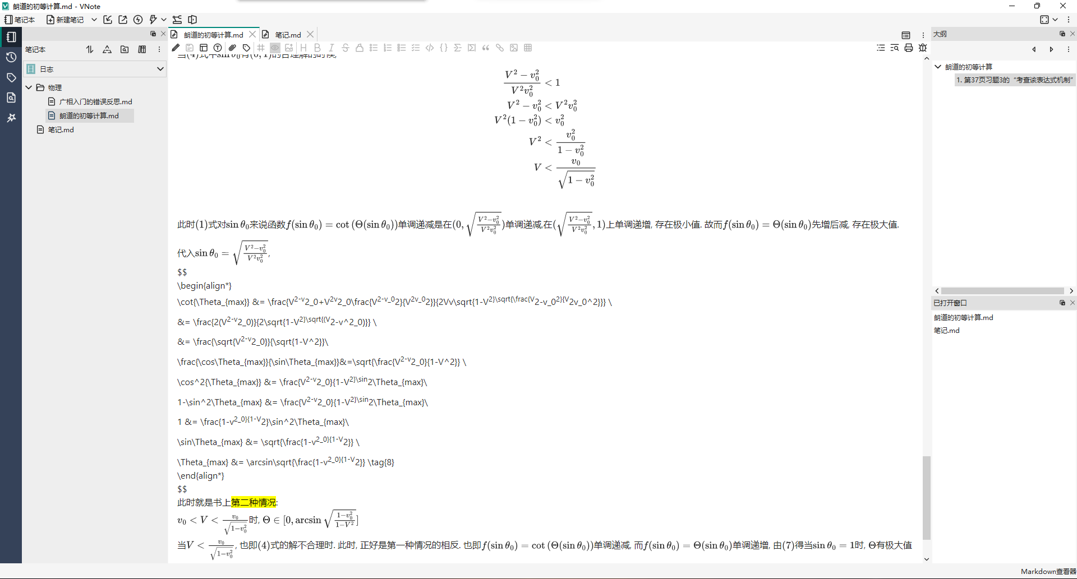Click the export icon in top toolbar
The image size is (1077, 579).
click(x=123, y=20)
